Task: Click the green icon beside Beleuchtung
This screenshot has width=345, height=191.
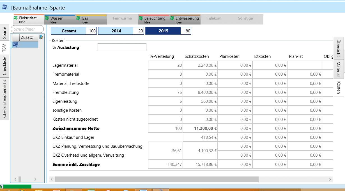Action: (x=141, y=18)
